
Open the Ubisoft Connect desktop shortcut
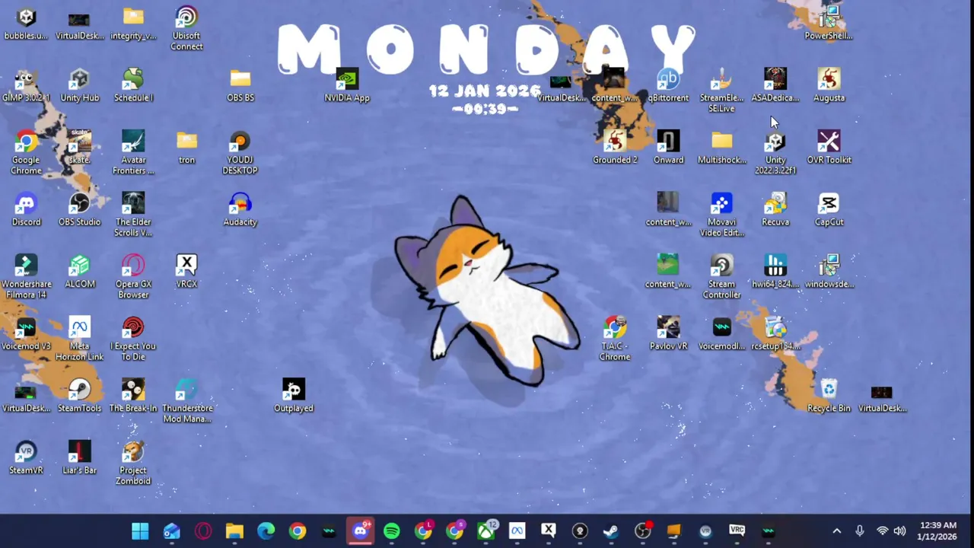click(186, 29)
